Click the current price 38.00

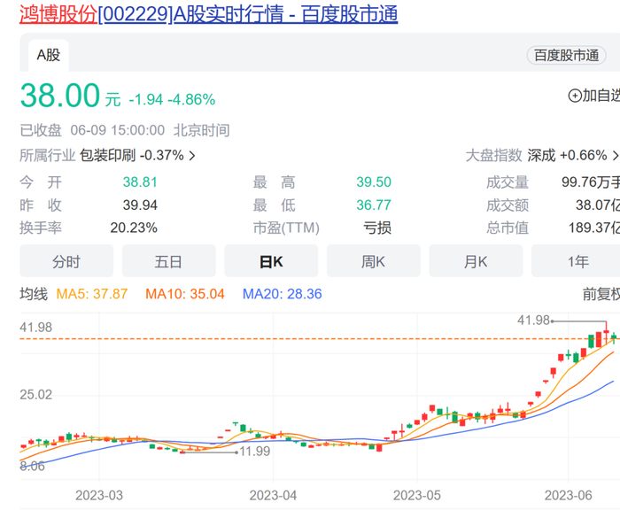tap(59, 96)
